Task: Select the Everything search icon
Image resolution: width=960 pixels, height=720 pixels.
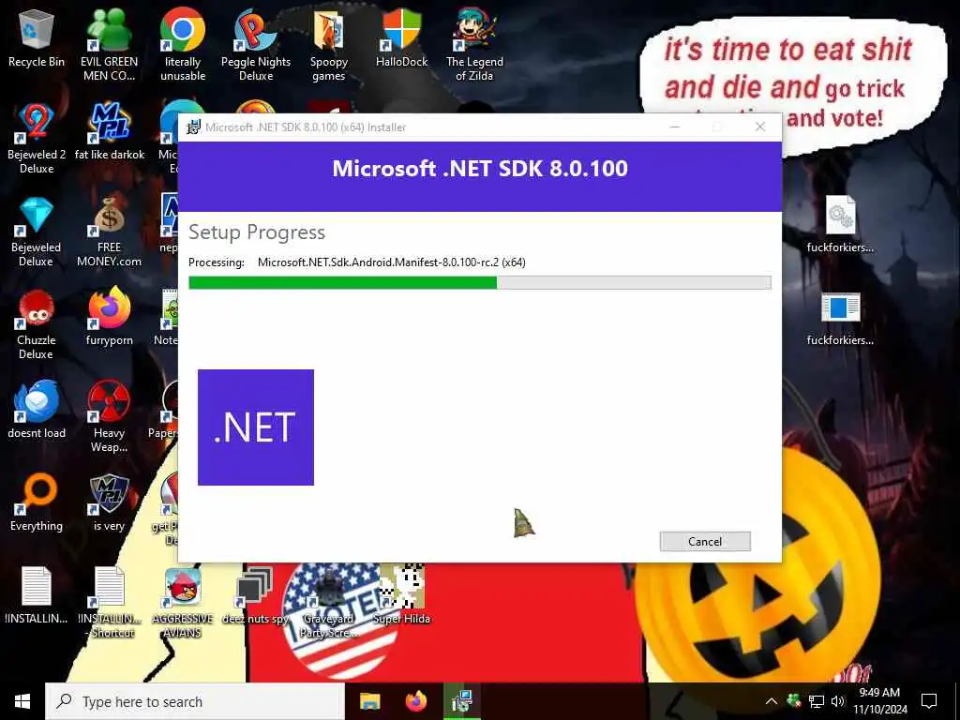Action: [x=37, y=502]
